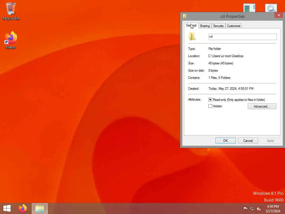
Task: Click the folder icon in Properties title bar
Action: click(185, 16)
